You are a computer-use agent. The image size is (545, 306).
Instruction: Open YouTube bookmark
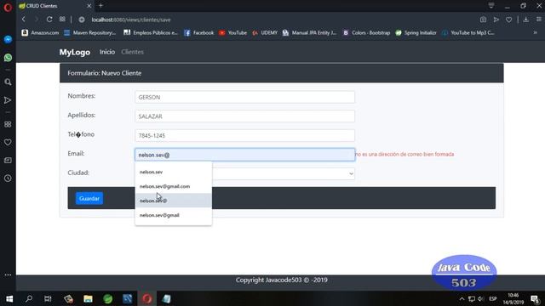(x=232, y=32)
